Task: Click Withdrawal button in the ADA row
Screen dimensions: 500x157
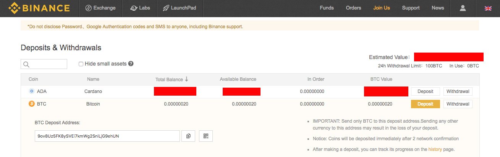Action: 458,91
